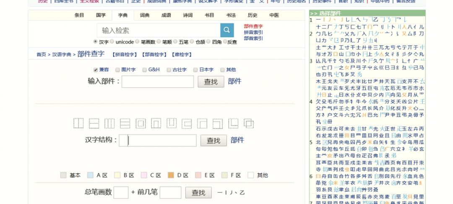Choose the top-middle-bottom structure icon
This screenshot has height=204, width=453.
point(125,123)
